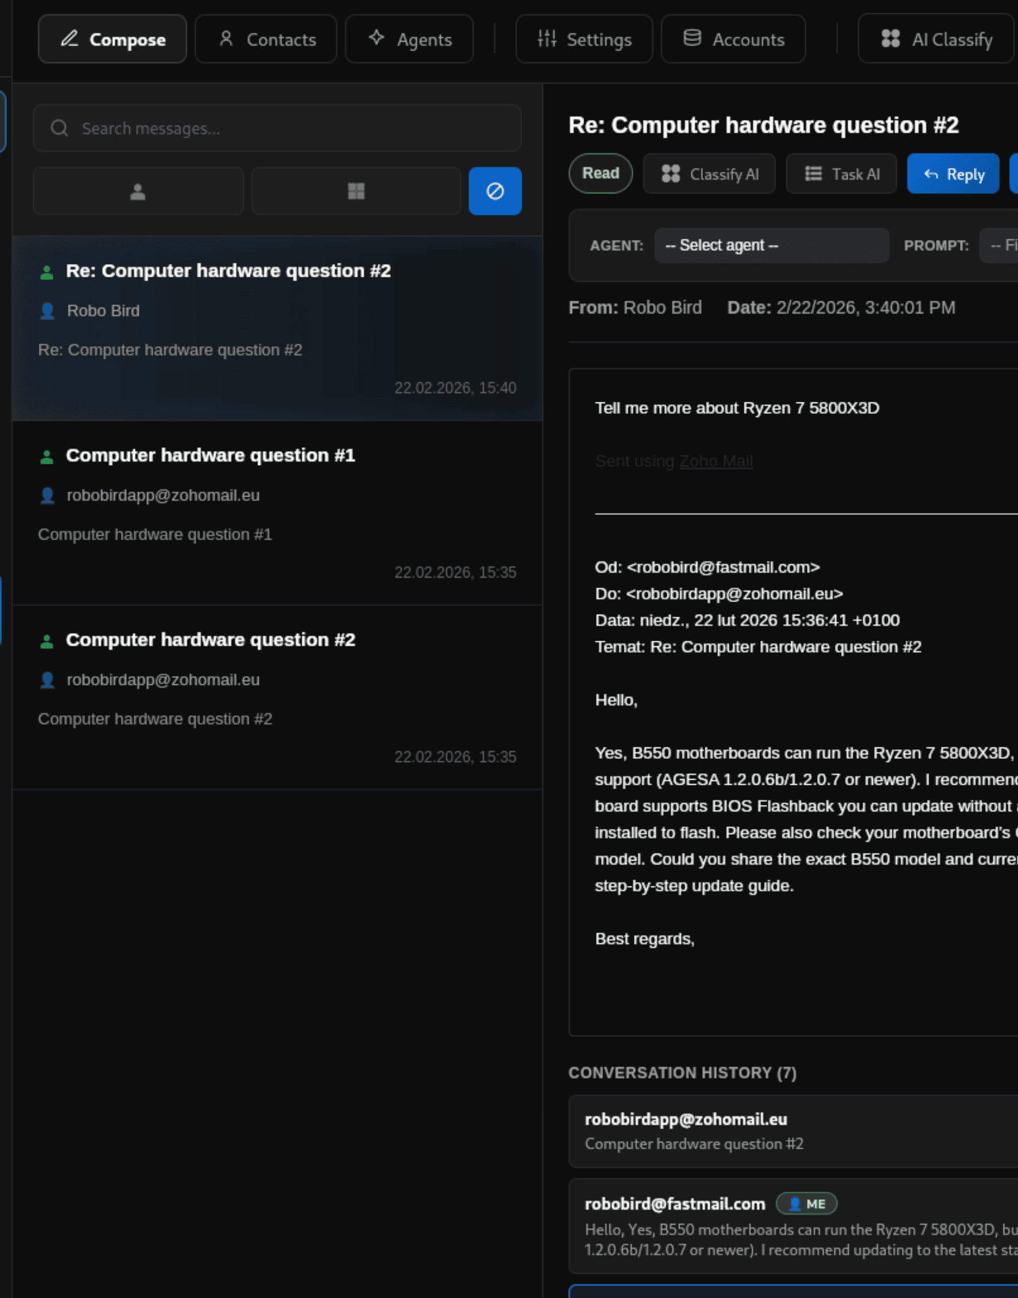1018x1298 pixels.
Task: Run Task AI on this email
Action: [x=841, y=173]
